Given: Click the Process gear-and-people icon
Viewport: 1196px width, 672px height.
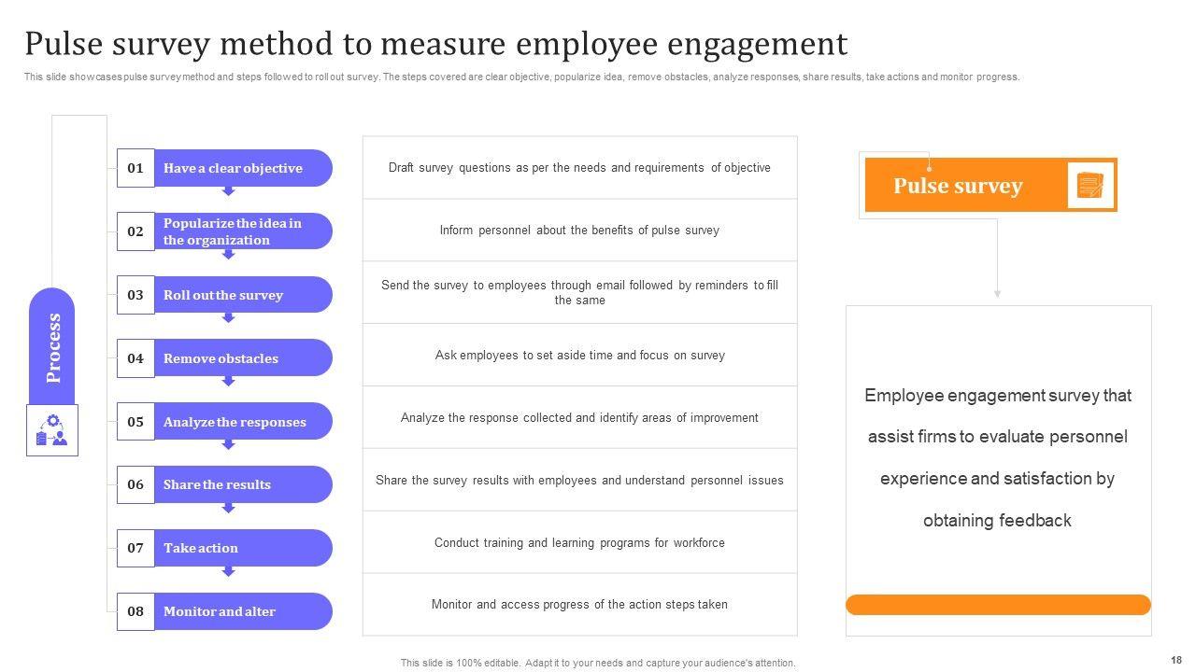Looking at the screenshot, I should coord(52,430).
